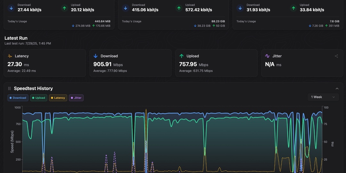Click the 7.6 GiB usage total

click(334, 21)
